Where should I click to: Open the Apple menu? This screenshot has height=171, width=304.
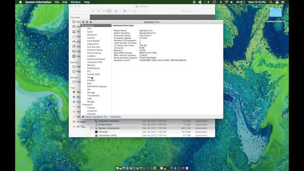[x=20, y=2]
